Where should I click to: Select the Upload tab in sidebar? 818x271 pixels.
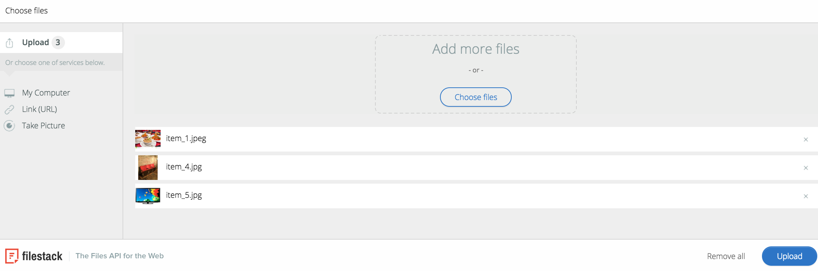(x=35, y=43)
